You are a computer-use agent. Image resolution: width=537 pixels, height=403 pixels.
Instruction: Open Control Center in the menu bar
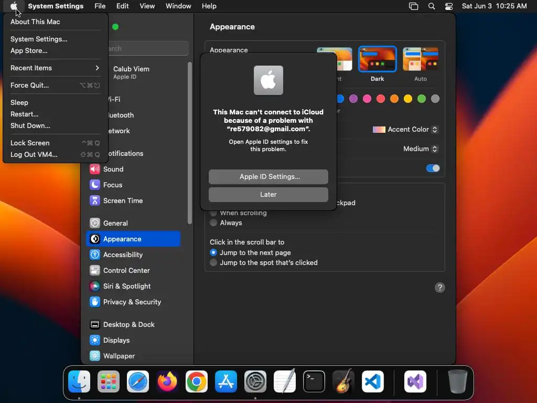coord(449,6)
